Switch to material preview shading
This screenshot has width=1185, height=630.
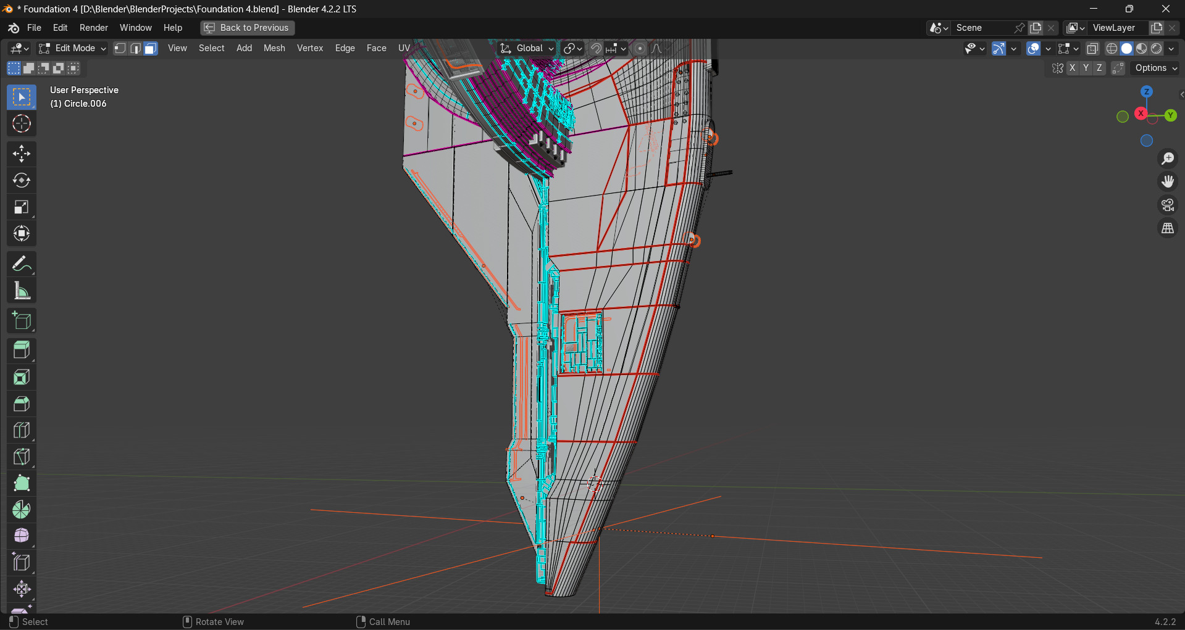[x=1142, y=49]
